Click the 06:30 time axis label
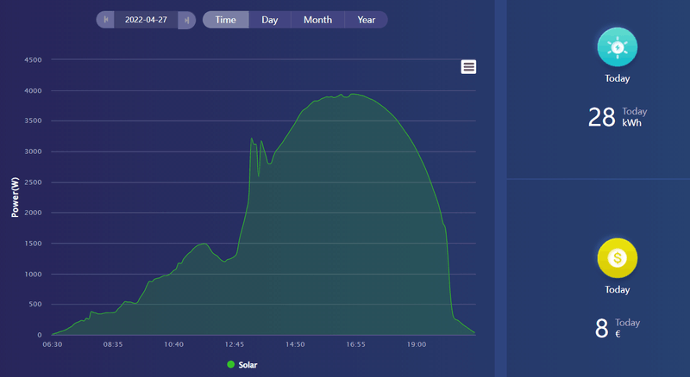 52,344
